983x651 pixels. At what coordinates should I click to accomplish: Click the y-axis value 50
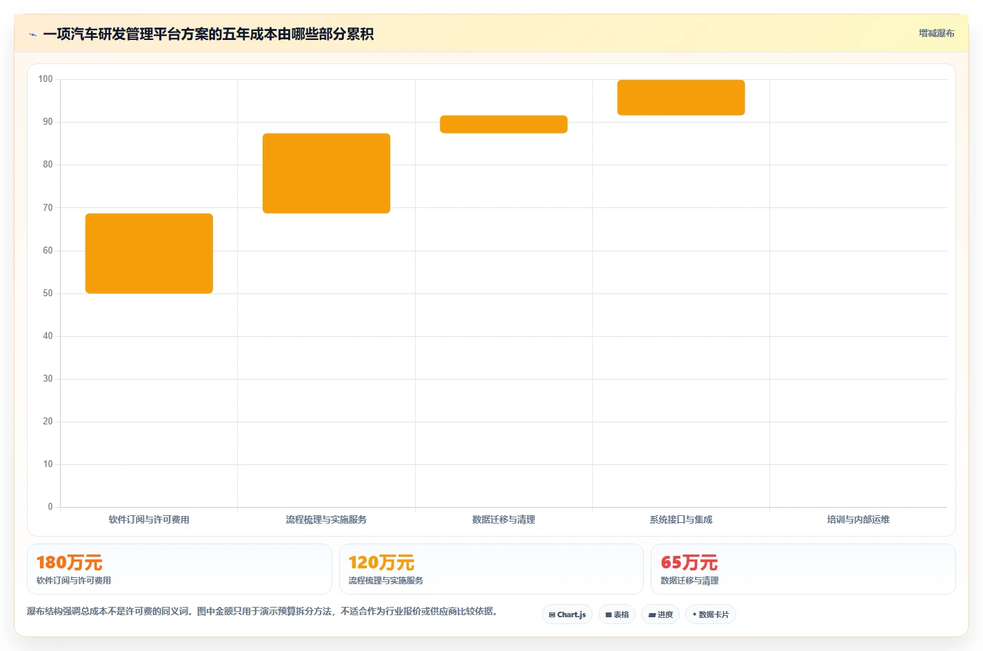48,293
